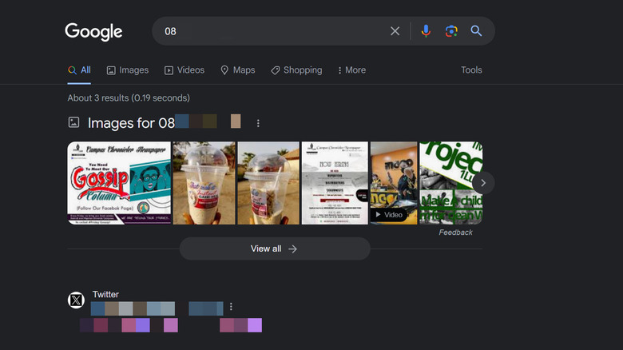623x350 pixels.
Task: Play the Video thumbnail result
Action: [394, 183]
